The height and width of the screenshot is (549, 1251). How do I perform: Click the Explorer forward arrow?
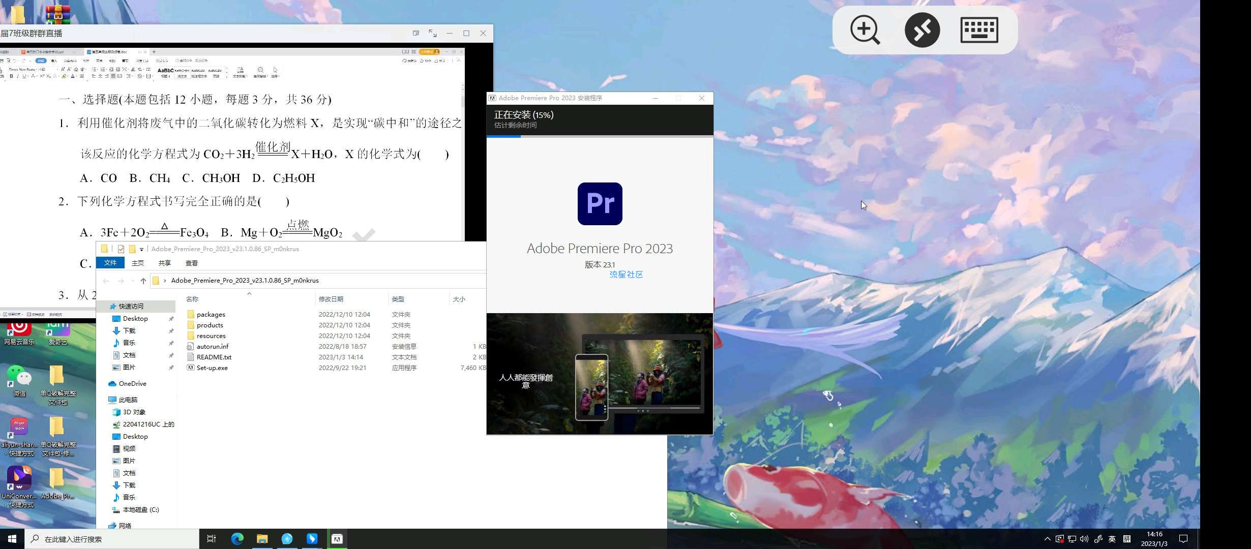click(121, 281)
